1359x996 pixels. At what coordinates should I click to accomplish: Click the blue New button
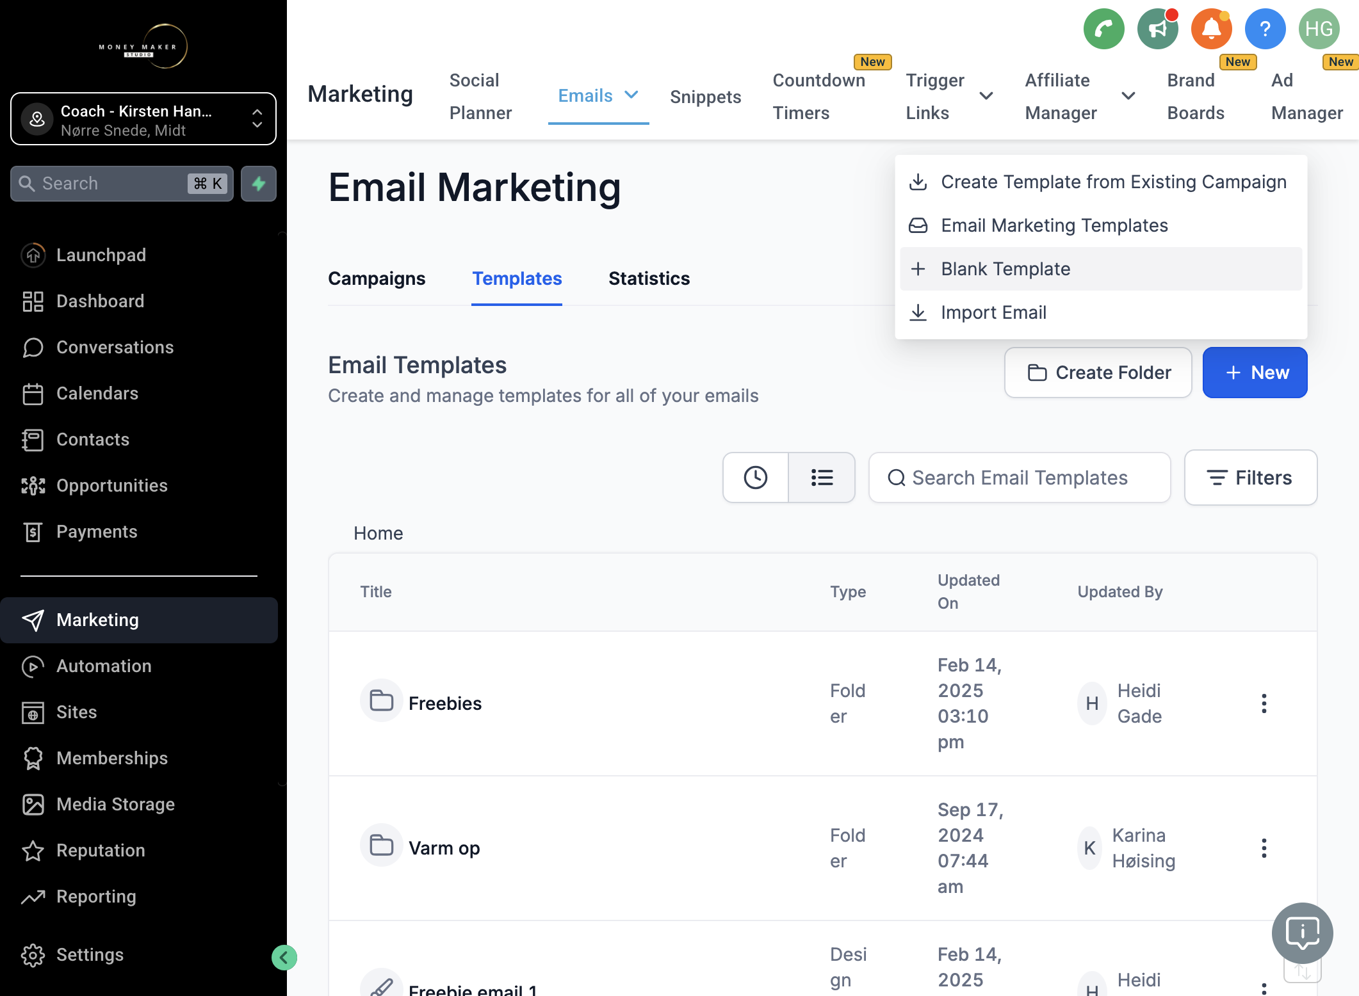[1255, 373]
